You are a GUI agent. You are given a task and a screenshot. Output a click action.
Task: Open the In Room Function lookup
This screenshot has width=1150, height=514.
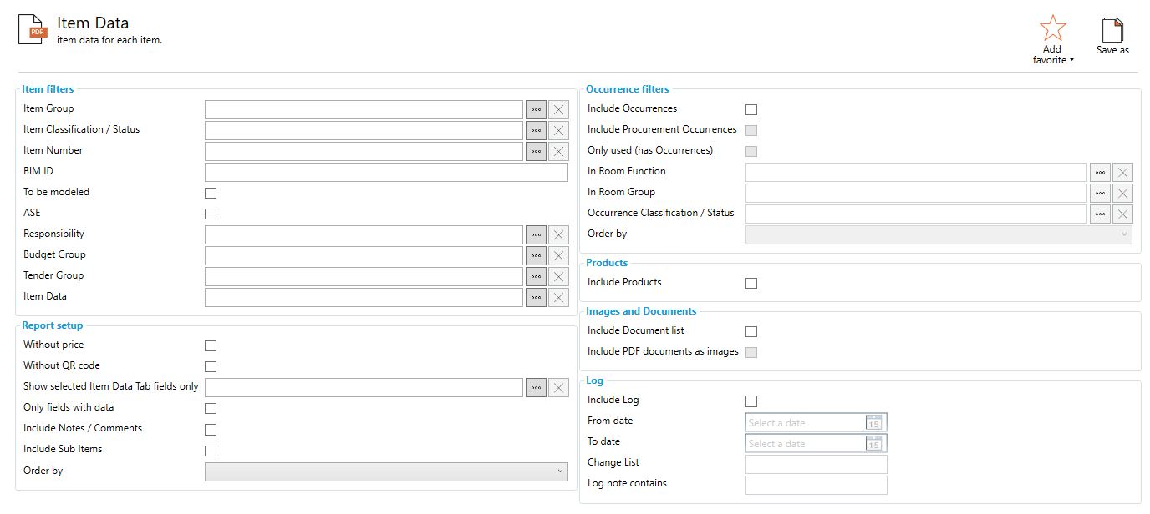click(x=1100, y=172)
